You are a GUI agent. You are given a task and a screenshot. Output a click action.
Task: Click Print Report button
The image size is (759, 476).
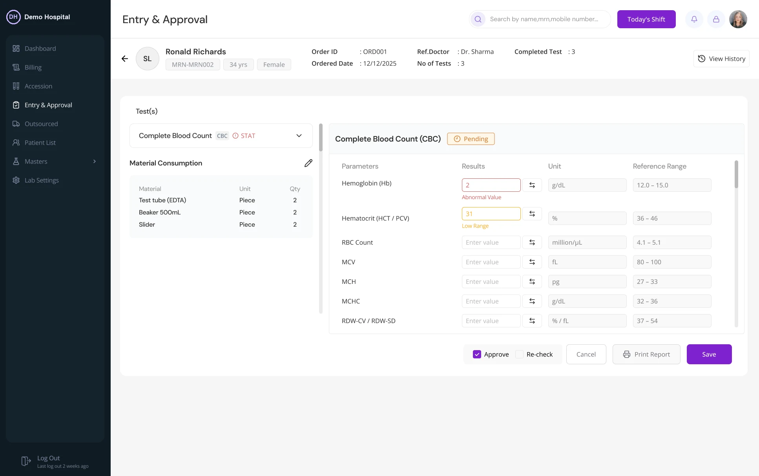(x=646, y=354)
